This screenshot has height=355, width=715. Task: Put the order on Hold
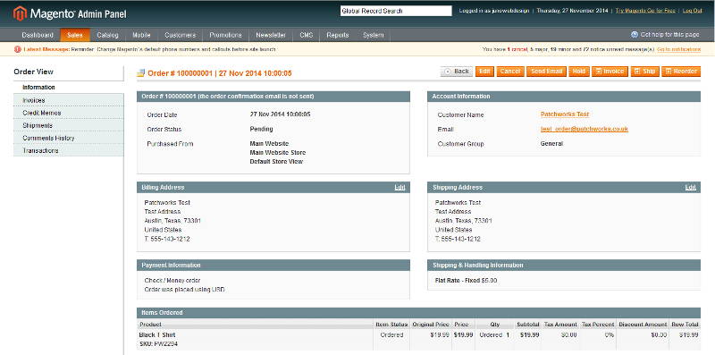tap(578, 72)
